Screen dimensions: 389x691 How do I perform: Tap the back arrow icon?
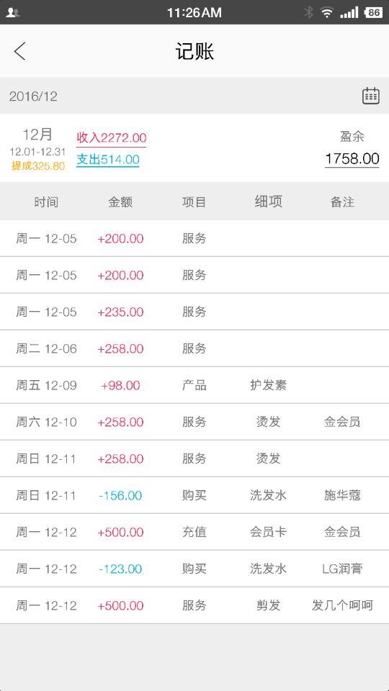click(x=20, y=52)
